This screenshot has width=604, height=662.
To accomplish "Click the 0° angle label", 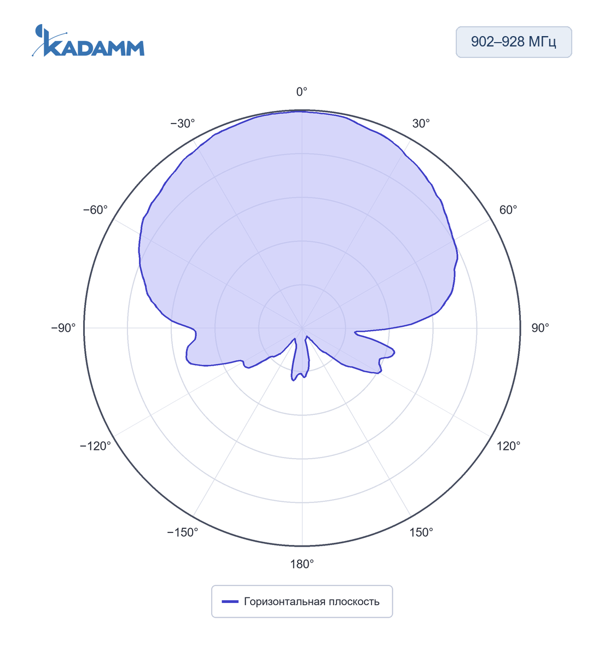I will click(302, 92).
